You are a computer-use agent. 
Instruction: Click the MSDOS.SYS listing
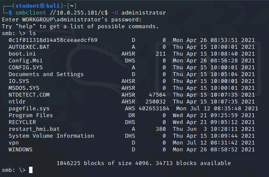(24, 88)
